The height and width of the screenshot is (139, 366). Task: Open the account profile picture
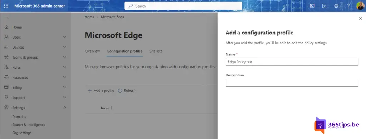coord(360,6)
